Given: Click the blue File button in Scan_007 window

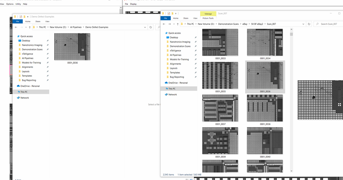Looking at the screenshot, I should click(x=165, y=18).
